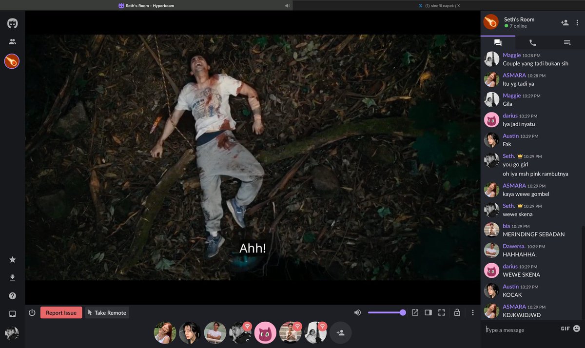Click the Seth's Room title in chat header

[x=519, y=19]
